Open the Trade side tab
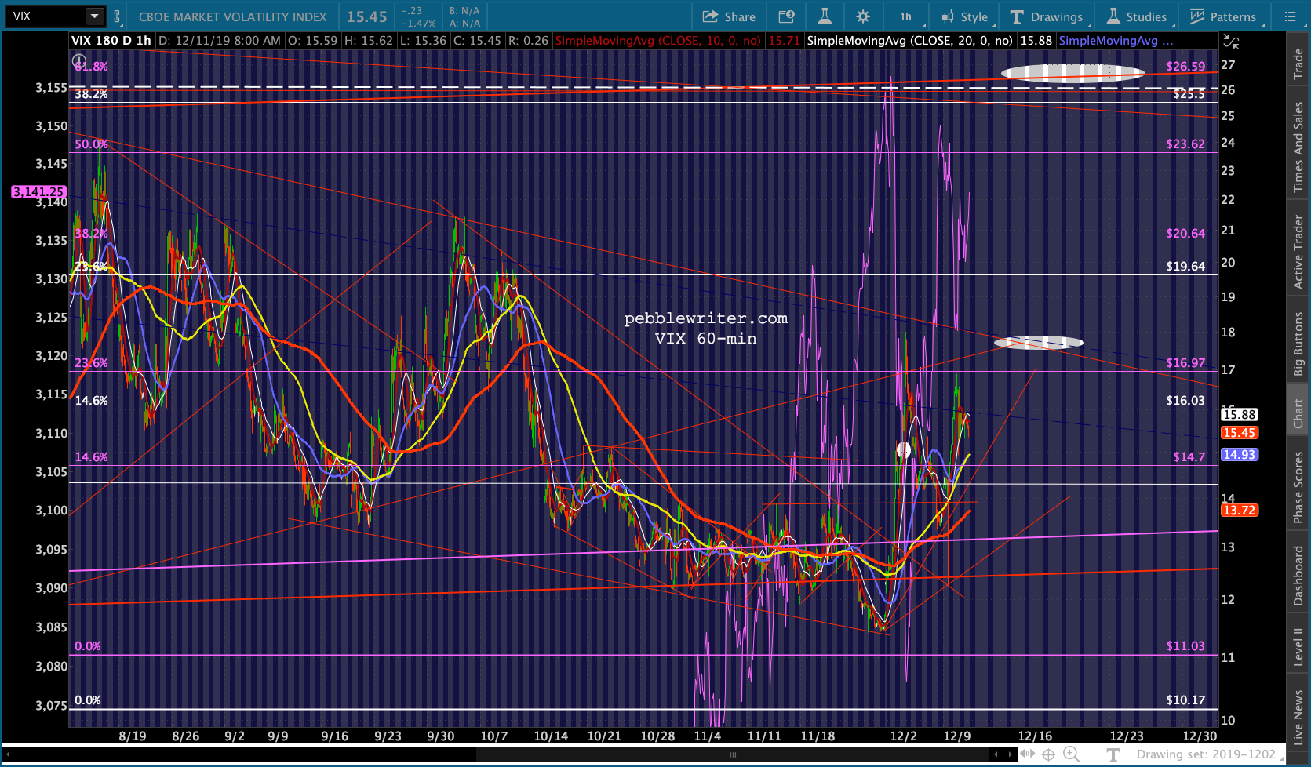The height and width of the screenshot is (767, 1311). tap(1298, 64)
